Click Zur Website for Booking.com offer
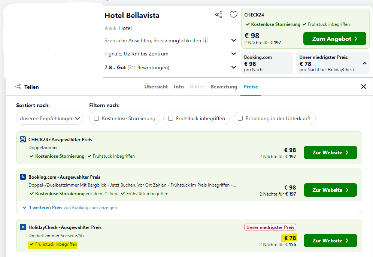373x257 pixels. pyautogui.click(x=330, y=190)
